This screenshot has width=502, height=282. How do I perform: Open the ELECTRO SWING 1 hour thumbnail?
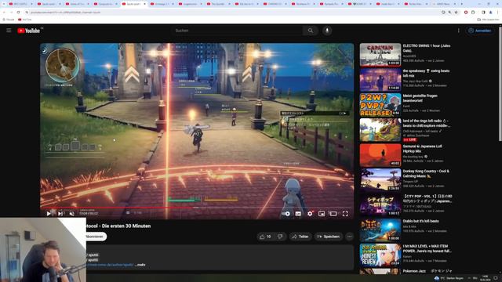click(x=380, y=55)
